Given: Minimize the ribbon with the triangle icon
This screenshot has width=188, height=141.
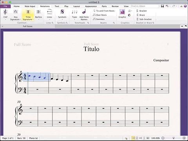Looking at the screenshot, I should 181,6.
